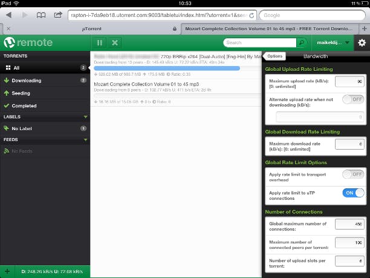
Task: Click the Completed checkmark icon
Action: point(7,105)
